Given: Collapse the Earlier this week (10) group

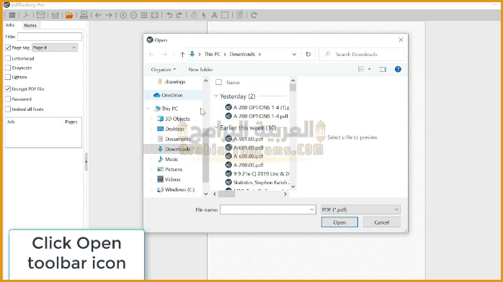Looking at the screenshot, I should (x=216, y=127).
